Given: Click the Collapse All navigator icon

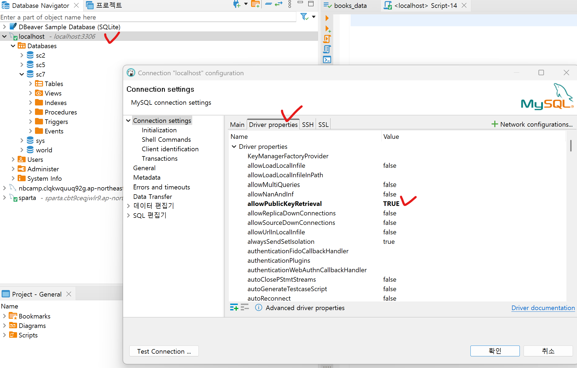Looking at the screenshot, I should point(268,4).
